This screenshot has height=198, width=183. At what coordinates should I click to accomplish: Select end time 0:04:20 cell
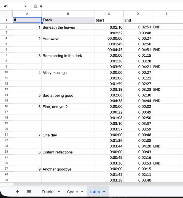click(x=138, y=146)
